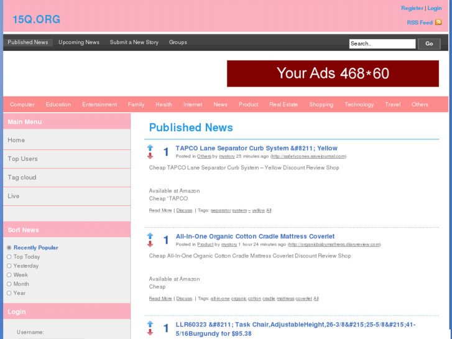The image size is (452, 339).
Task: Click the RSS feed orange icon
Action: point(438,22)
